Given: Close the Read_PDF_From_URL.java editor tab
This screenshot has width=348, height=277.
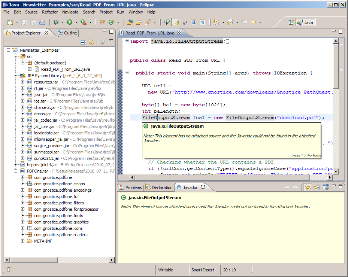Looking at the screenshot, I should [179, 33].
